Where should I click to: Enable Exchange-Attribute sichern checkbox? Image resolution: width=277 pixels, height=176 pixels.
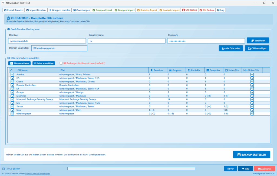(x=61, y=63)
